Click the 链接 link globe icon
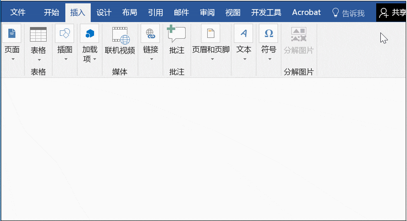Image resolution: width=407 pixels, height=221 pixels. (150, 33)
